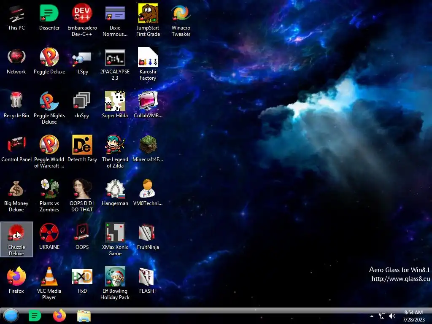Open the Start orb on taskbar
Screen dimensions: 432x324
11,316
